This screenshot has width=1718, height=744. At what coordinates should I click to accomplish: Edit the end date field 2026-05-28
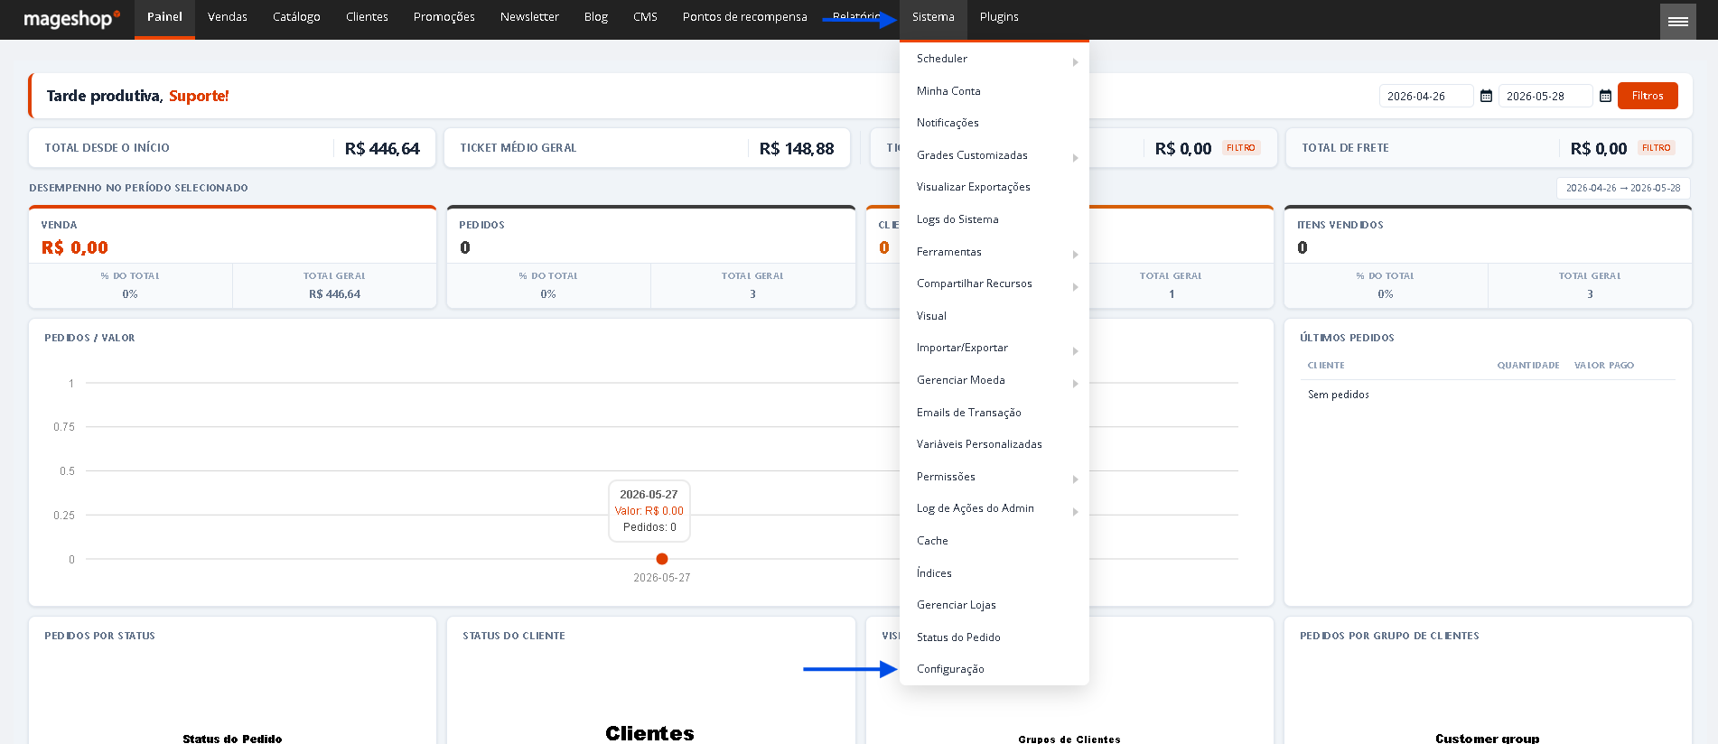pos(1545,96)
